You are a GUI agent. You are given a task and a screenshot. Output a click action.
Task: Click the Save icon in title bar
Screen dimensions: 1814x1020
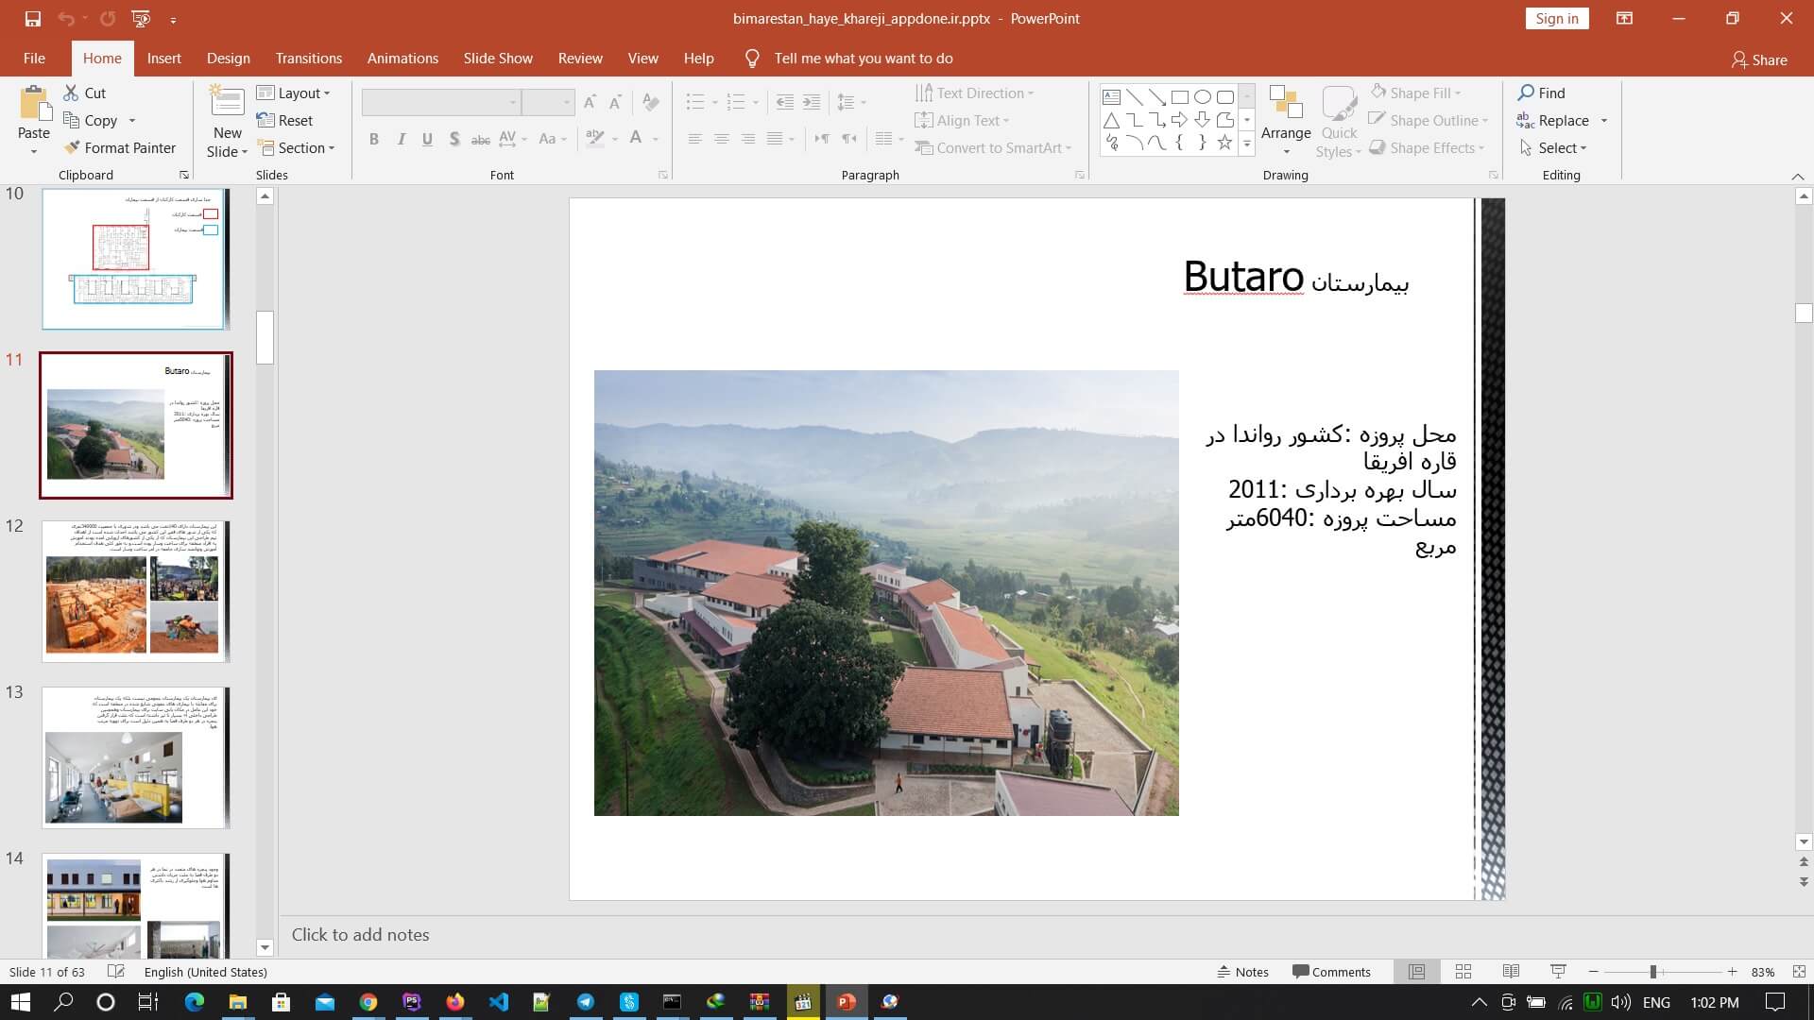coord(32,18)
